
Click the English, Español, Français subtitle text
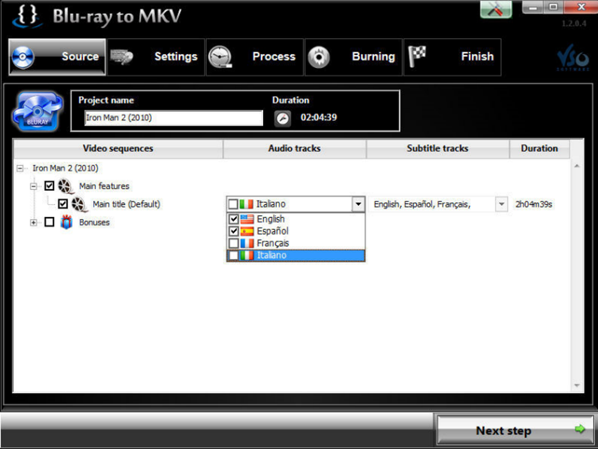pos(422,205)
